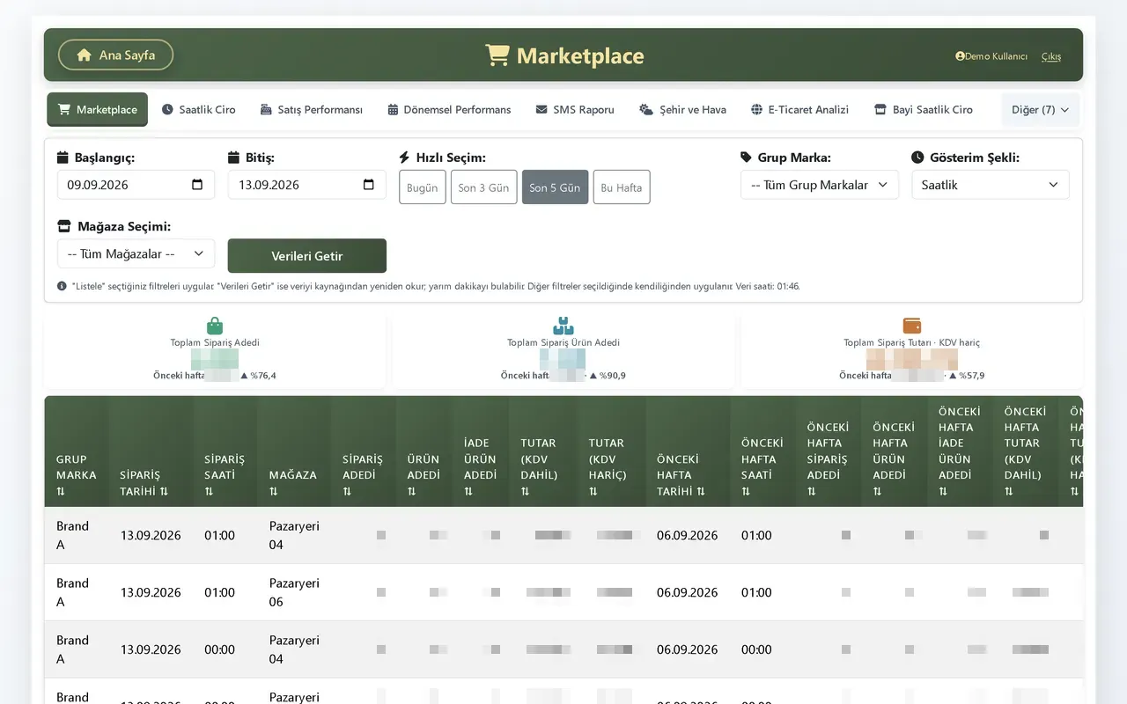Click the Verileri Getir button
Viewport: 1127px width, 704px height.
coord(307,256)
